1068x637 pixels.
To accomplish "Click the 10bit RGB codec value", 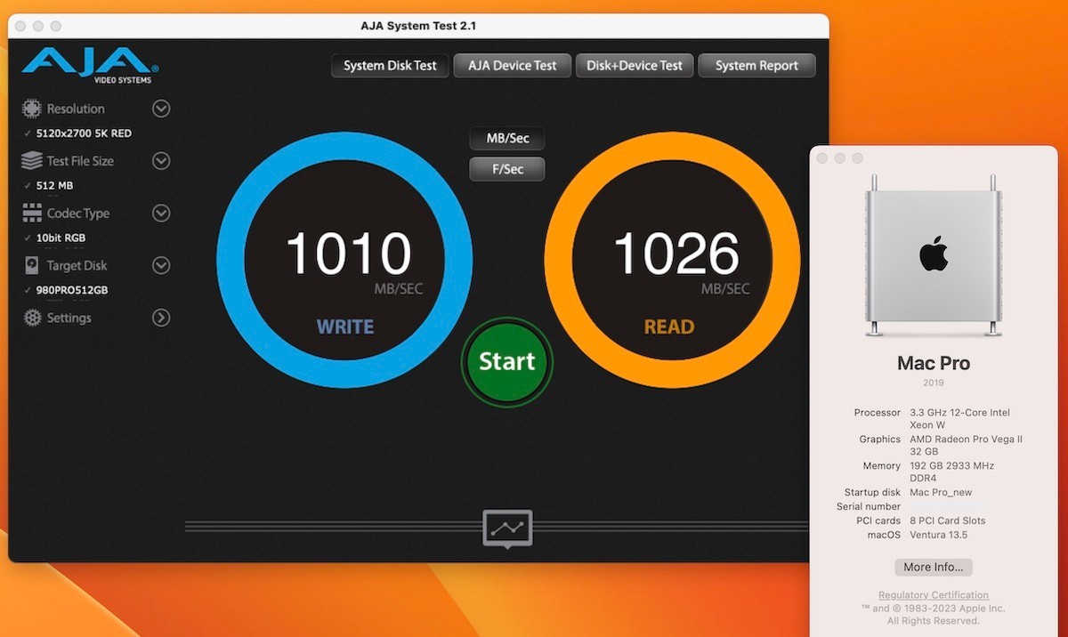I will coord(61,238).
